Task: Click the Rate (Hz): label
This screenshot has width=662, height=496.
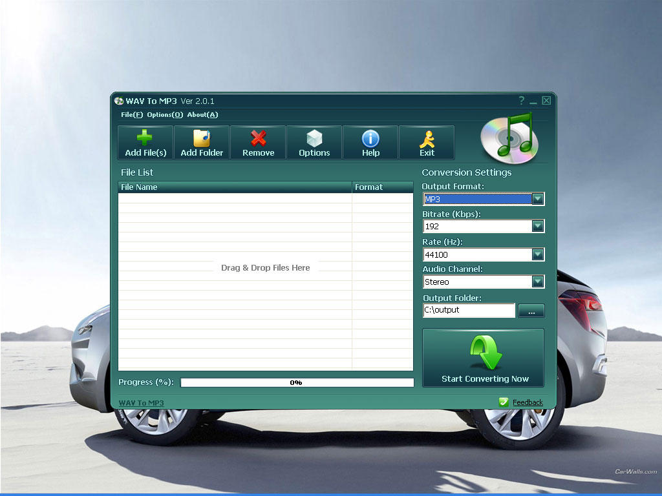Action: click(442, 242)
